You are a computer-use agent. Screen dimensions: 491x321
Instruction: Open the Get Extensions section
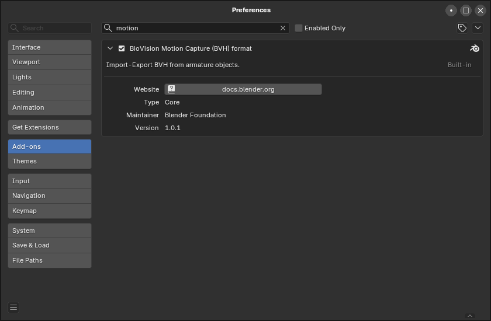coord(50,127)
